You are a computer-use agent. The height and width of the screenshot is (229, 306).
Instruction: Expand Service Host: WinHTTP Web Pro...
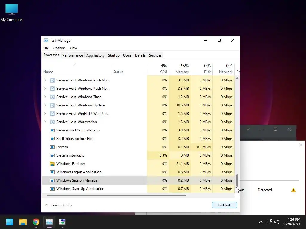click(45, 114)
